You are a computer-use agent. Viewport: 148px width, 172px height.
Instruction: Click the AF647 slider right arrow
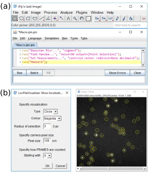[x=145, y=169]
